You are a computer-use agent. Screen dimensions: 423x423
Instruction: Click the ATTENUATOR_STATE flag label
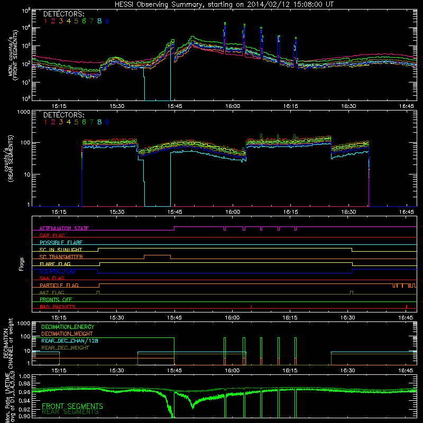click(64, 228)
